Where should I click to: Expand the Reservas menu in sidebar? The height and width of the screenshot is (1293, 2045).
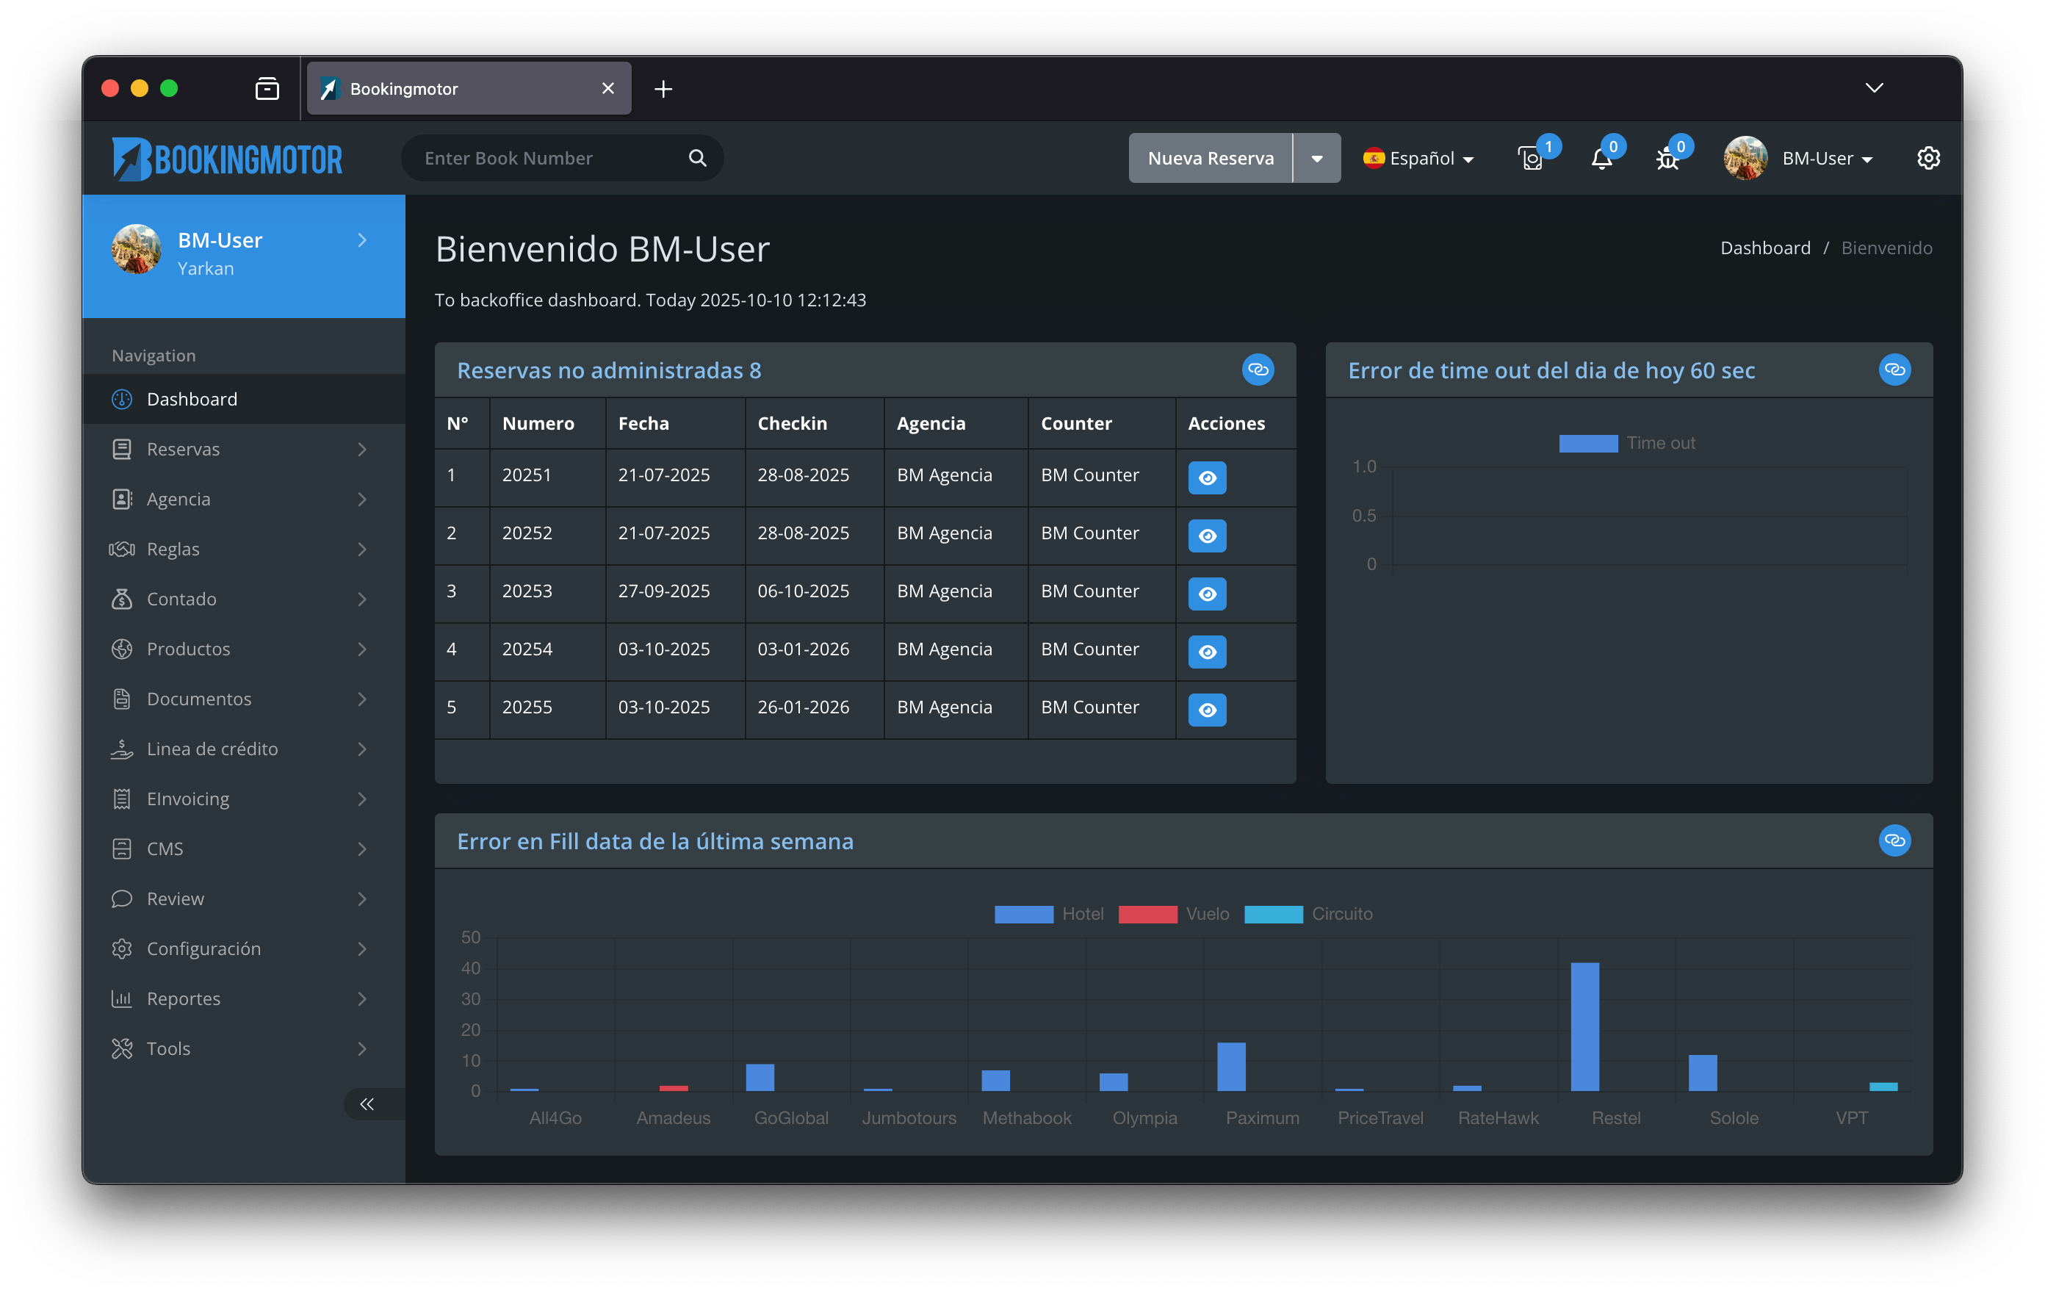coord(244,449)
